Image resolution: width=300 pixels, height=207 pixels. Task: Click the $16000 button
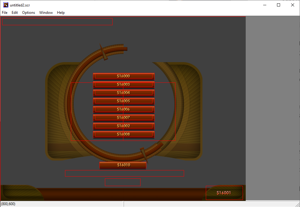tap(124, 76)
